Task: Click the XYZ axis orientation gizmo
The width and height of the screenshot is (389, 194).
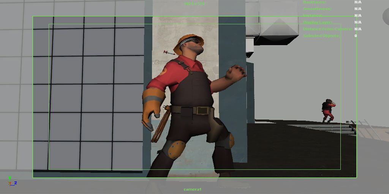Action: click(x=13, y=181)
